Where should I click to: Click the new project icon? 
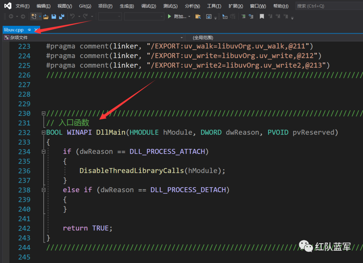[x=34, y=16]
